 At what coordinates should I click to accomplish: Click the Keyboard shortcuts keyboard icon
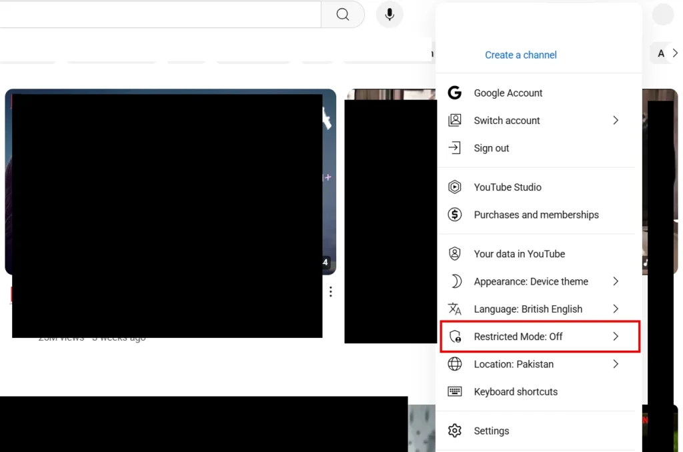(x=455, y=392)
